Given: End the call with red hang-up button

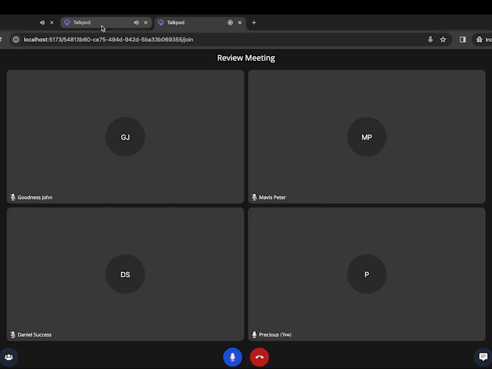Looking at the screenshot, I should click(x=260, y=357).
